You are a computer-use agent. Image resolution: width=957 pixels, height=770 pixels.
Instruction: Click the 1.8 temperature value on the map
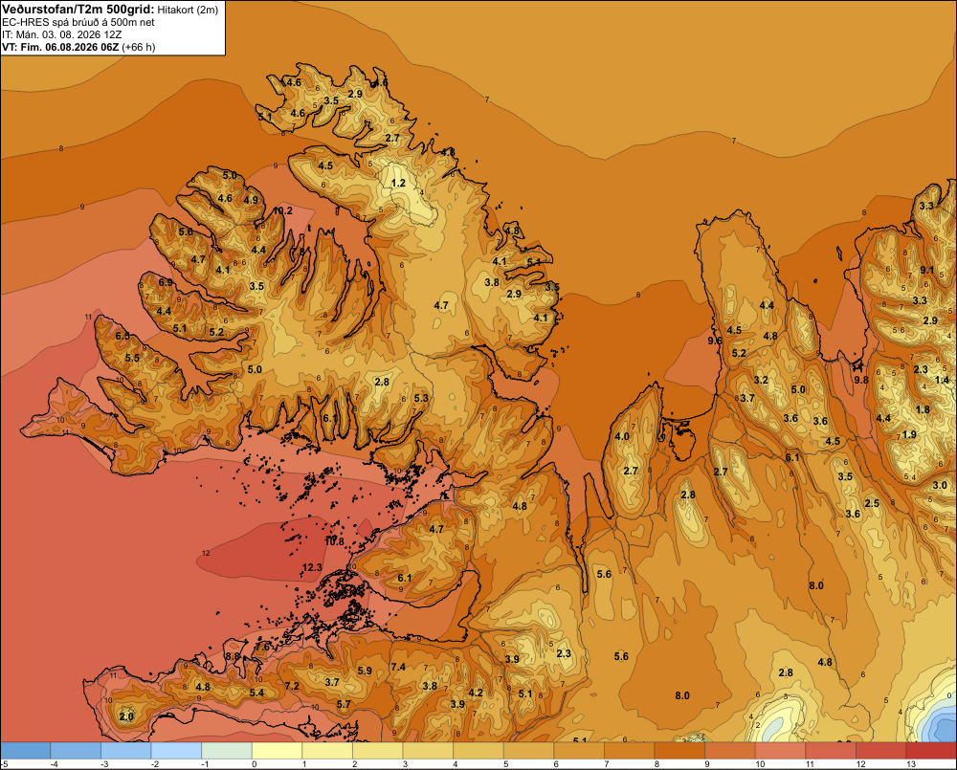[923, 409]
